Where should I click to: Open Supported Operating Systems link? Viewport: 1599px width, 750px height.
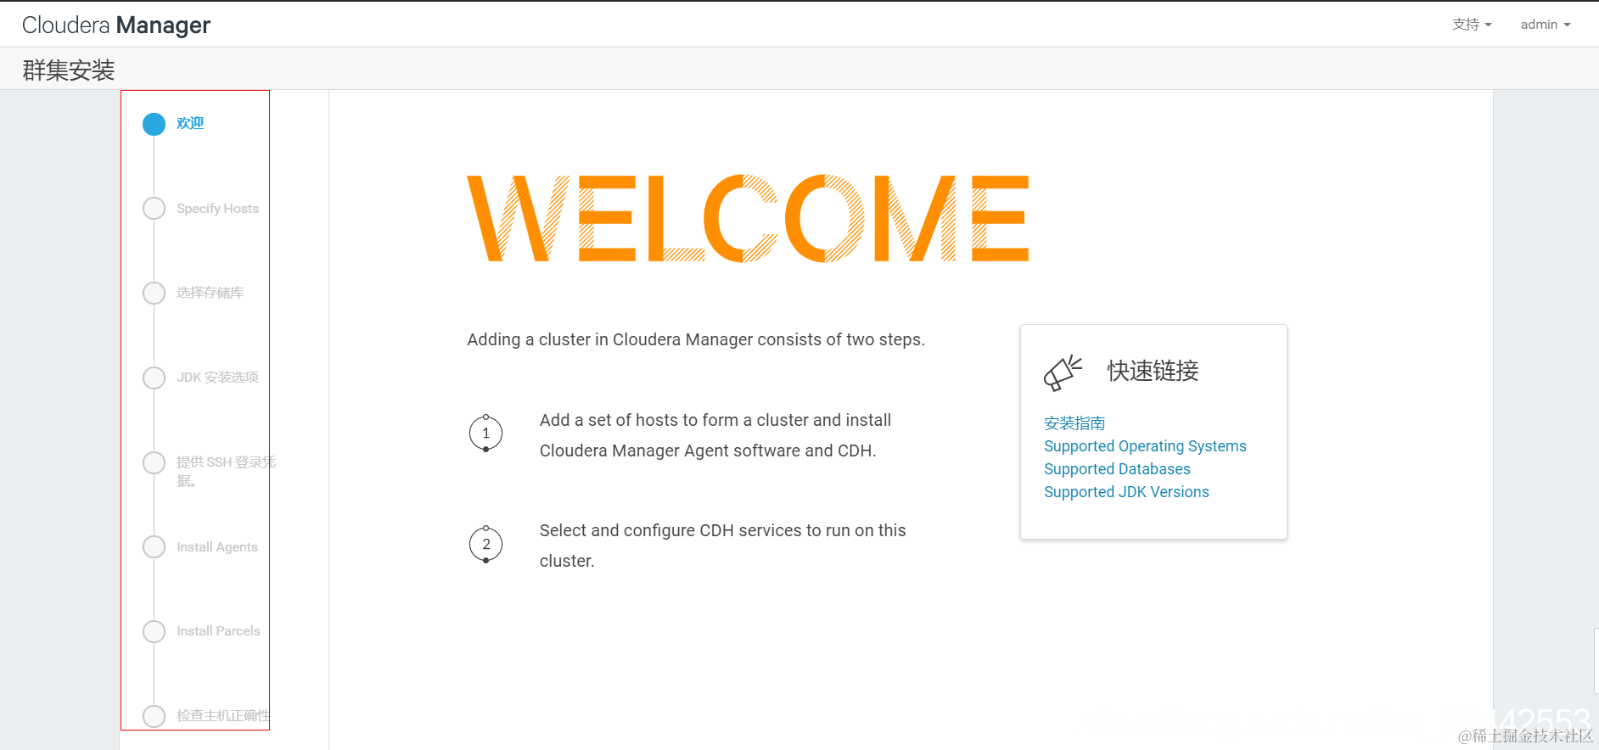1145,446
